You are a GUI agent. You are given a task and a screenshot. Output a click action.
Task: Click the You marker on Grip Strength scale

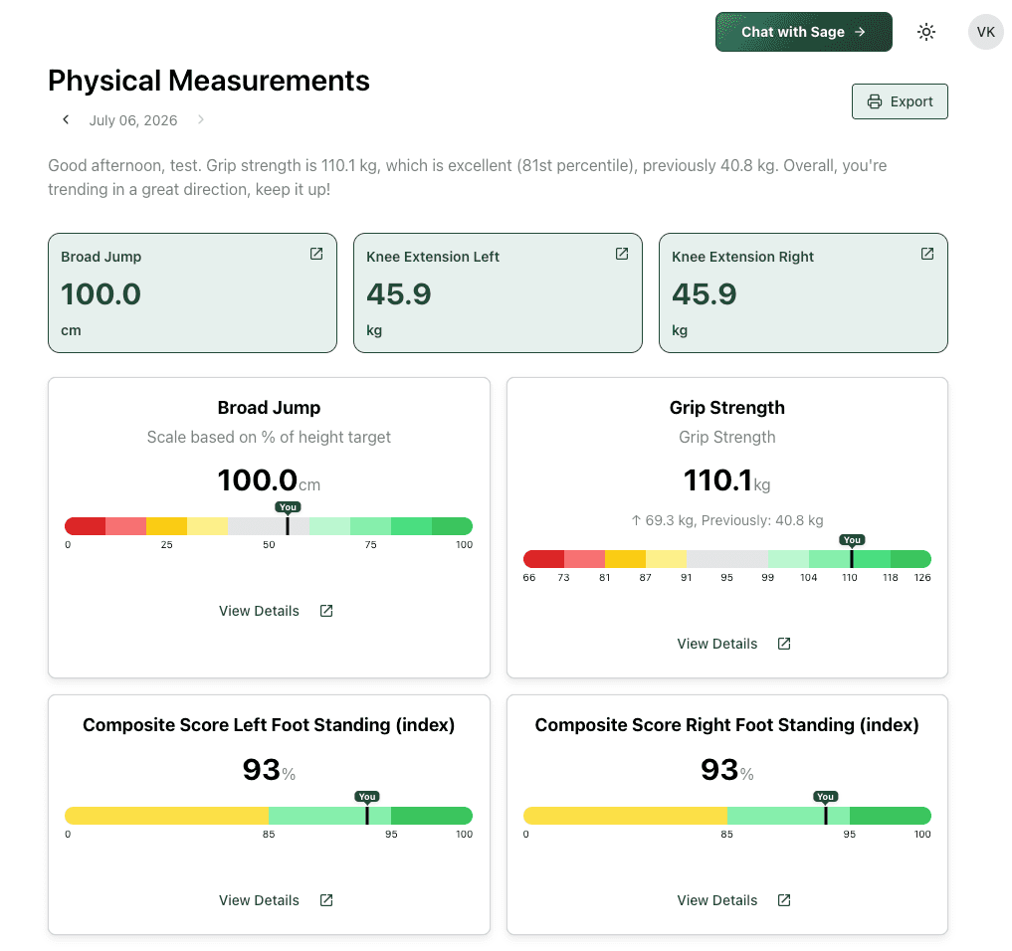852,540
